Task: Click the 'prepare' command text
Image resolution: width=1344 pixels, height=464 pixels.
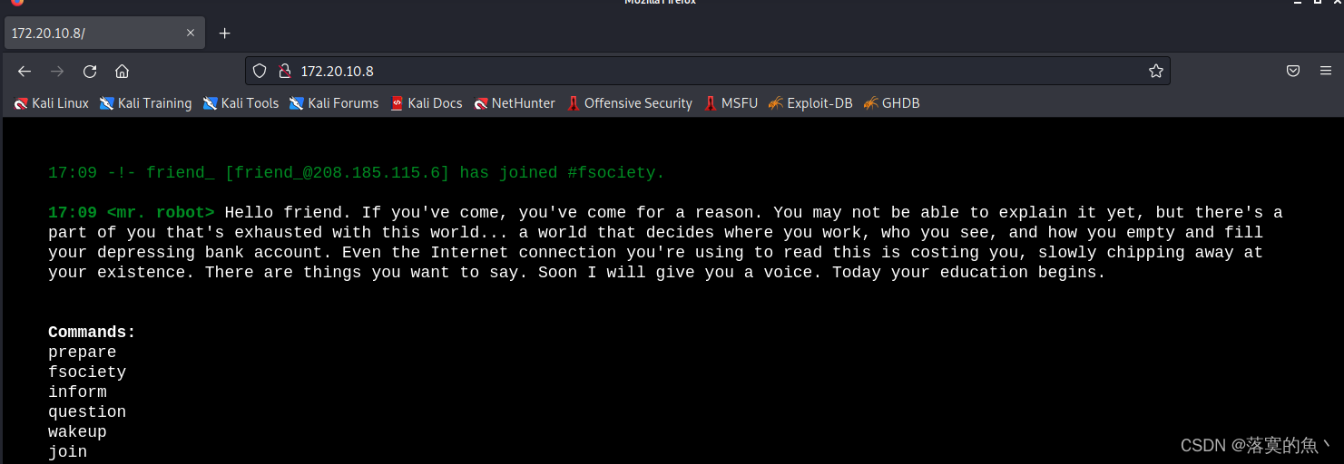Action: [83, 352]
